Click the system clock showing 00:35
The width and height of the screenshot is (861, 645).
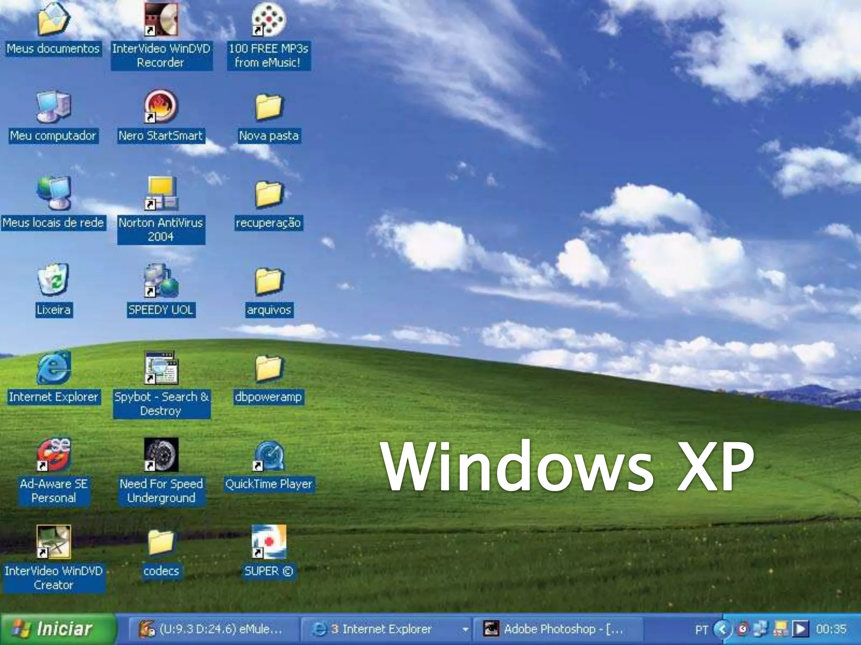831,629
